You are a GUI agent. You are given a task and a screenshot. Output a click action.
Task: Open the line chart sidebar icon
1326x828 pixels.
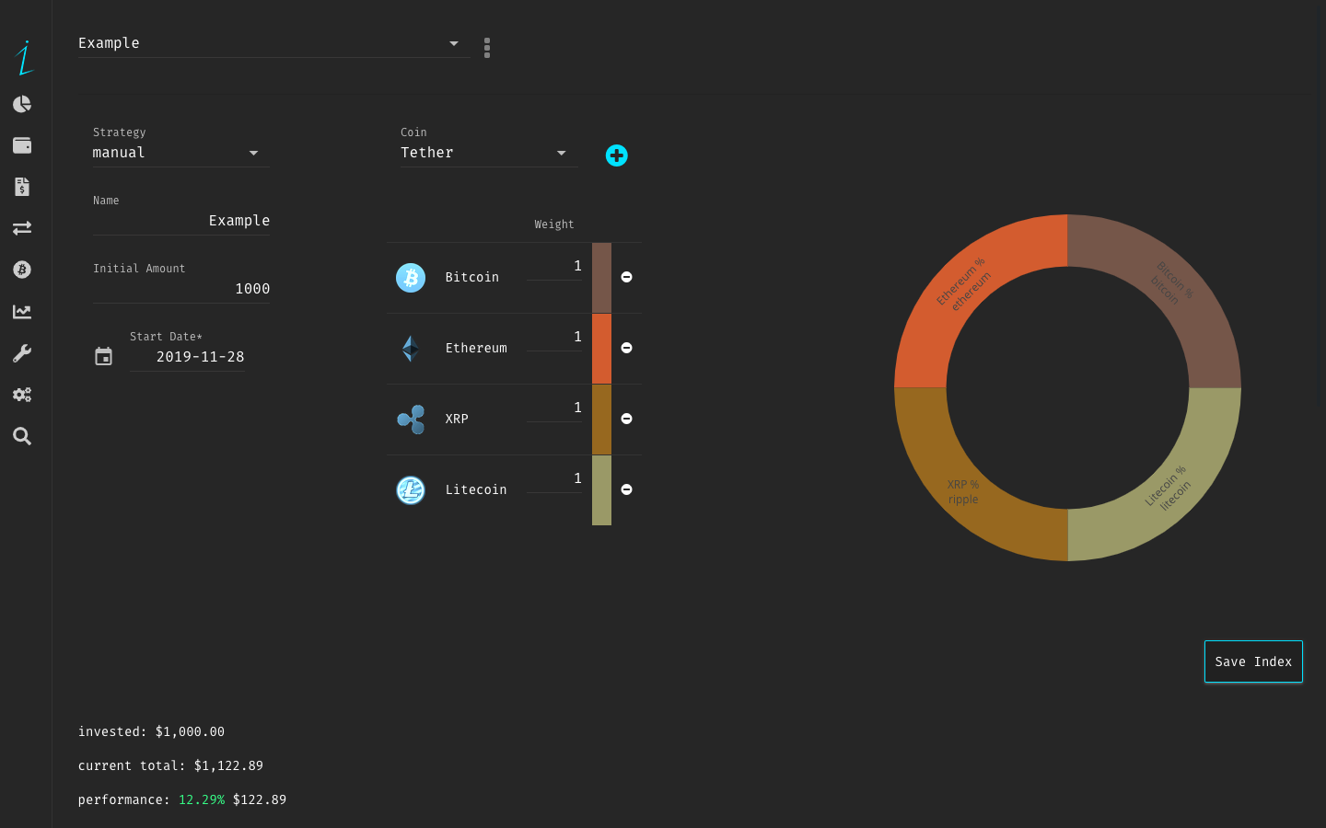pyautogui.click(x=22, y=312)
